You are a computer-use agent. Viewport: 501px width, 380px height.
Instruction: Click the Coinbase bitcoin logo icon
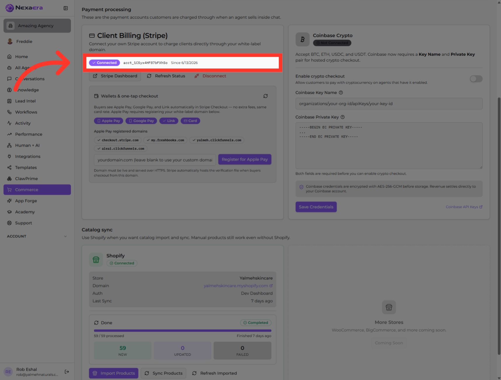pyautogui.click(x=302, y=39)
